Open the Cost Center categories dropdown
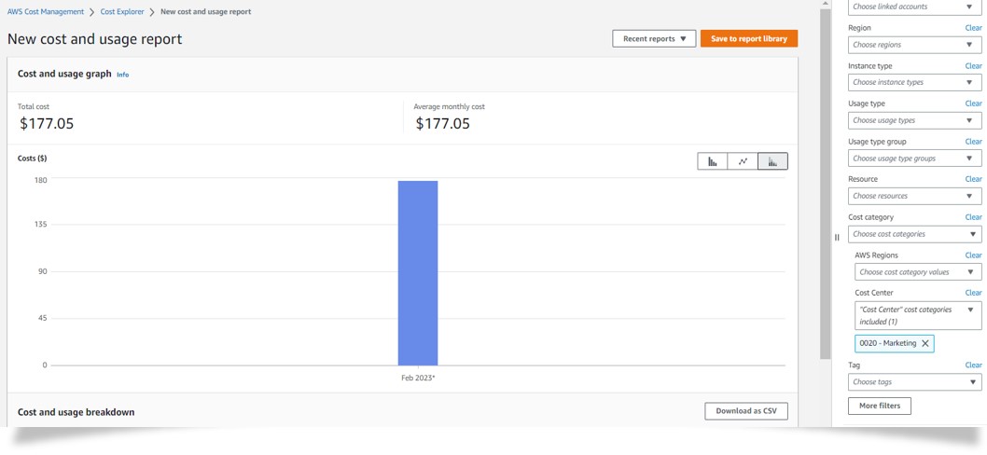Viewport: 987px width, 455px height. (918, 315)
